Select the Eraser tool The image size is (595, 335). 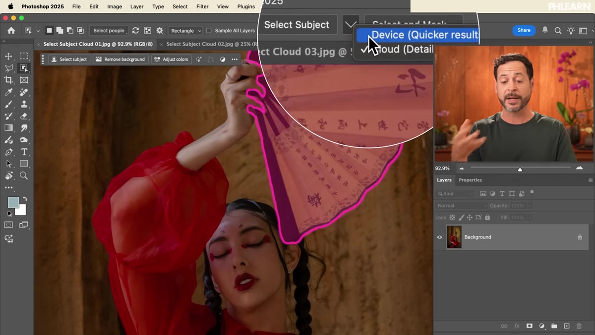[24, 116]
